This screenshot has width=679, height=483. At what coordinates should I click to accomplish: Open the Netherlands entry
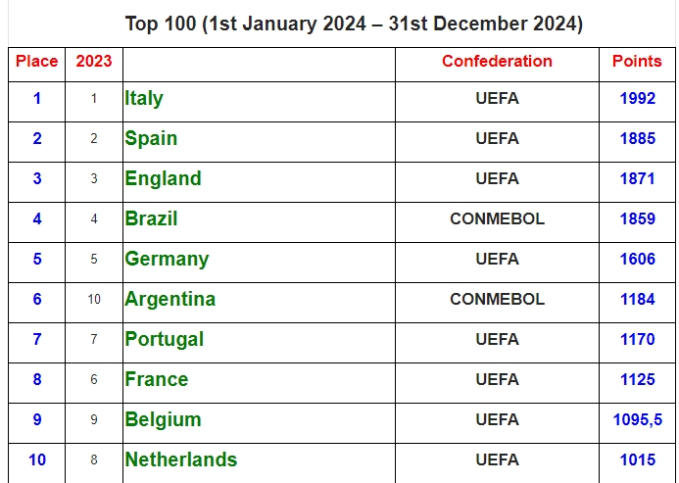coord(180,460)
